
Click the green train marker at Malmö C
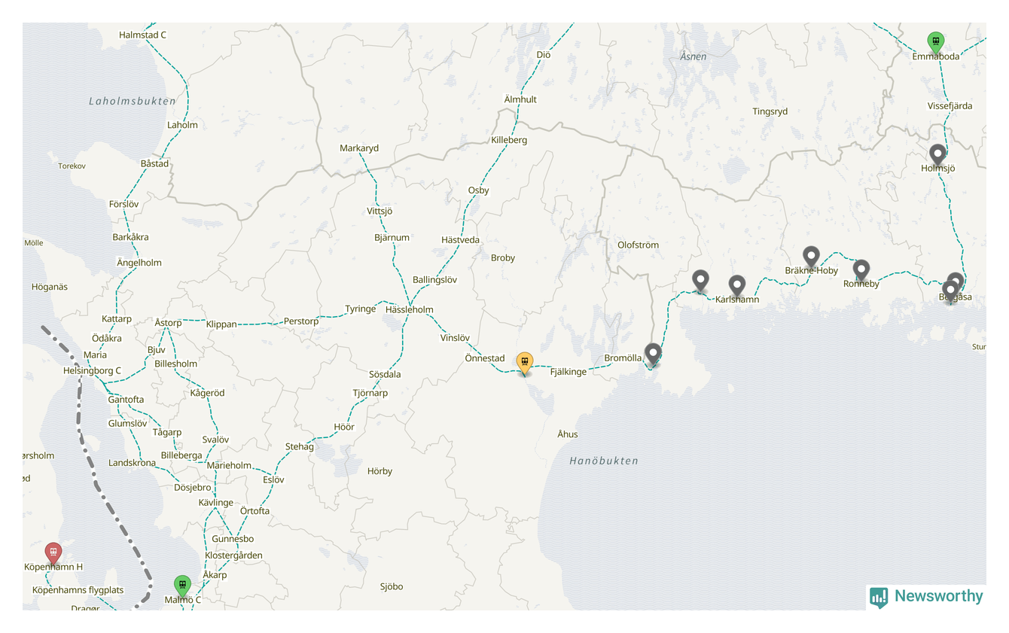182,586
